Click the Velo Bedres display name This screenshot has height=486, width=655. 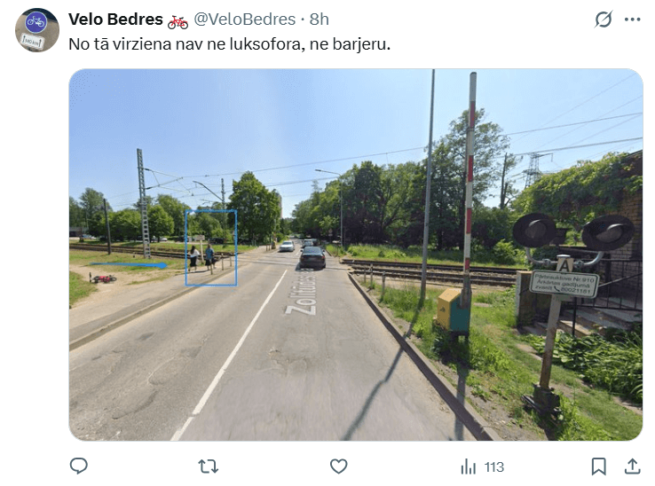(115, 20)
